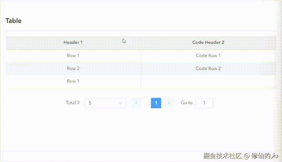
Task: Click the Go to label
Action: (x=187, y=103)
